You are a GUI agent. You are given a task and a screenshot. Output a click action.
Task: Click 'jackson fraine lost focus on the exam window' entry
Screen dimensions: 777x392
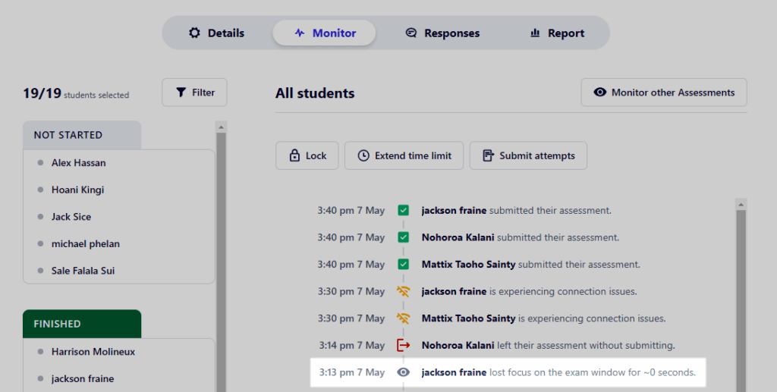tap(558, 372)
